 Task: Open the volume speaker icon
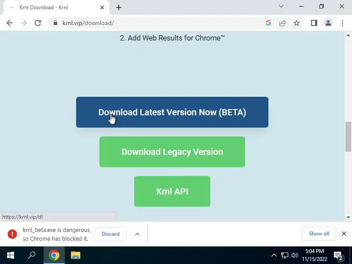point(295,255)
